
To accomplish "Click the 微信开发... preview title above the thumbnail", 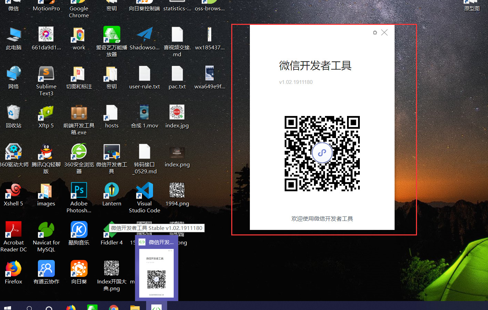I will coord(161,242).
